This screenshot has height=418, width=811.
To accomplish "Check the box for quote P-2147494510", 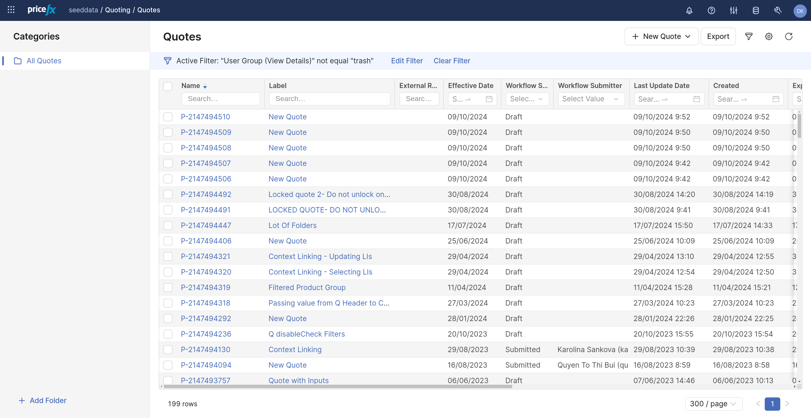I will pos(168,117).
